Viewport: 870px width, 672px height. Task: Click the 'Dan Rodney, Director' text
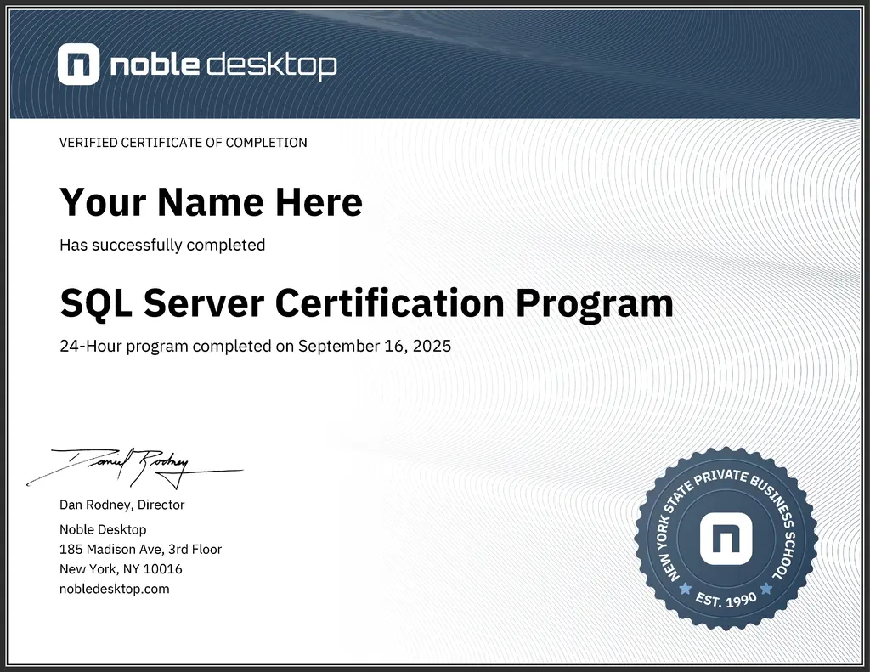click(121, 505)
